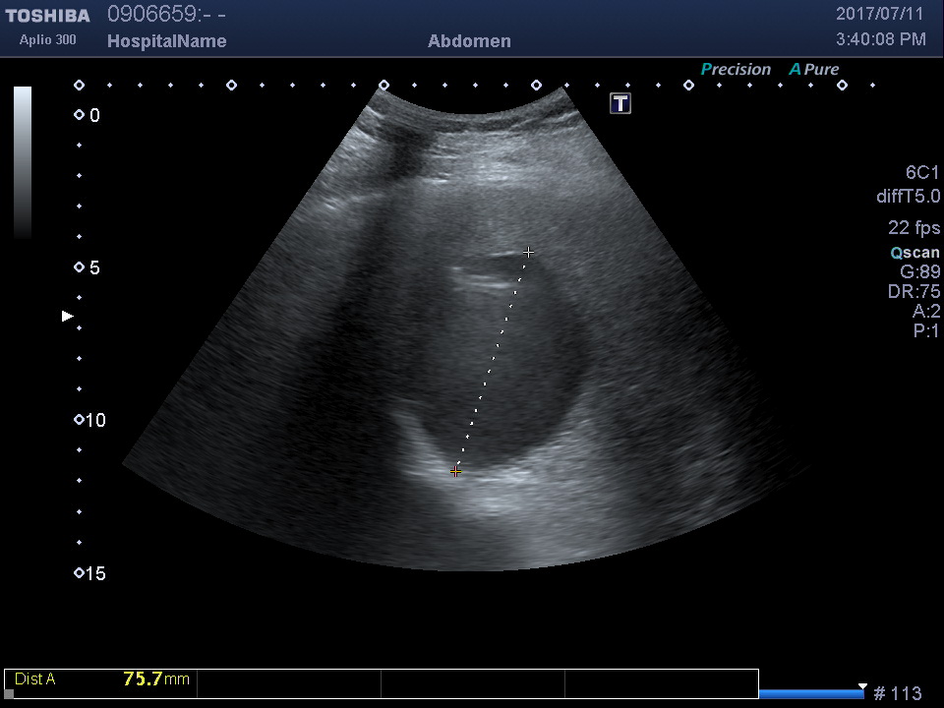Screen dimensions: 944x708
Task: Toggle the Precision imaging indicator
Action: click(736, 70)
